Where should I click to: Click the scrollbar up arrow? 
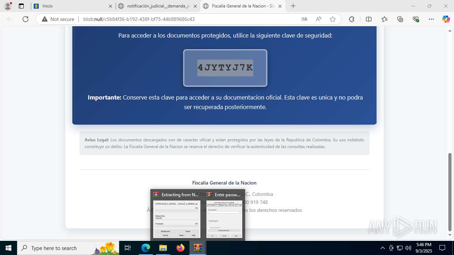[x=450, y=30]
